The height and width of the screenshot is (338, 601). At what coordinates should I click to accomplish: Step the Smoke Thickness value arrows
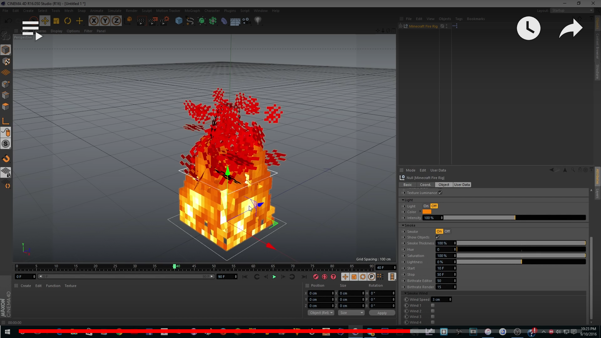pyautogui.click(x=455, y=243)
